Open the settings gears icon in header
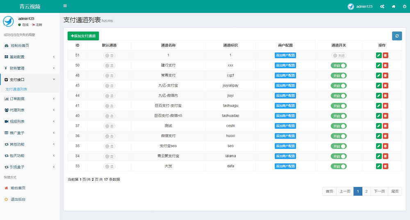This screenshot has width=410, height=220. click(x=382, y=7)
